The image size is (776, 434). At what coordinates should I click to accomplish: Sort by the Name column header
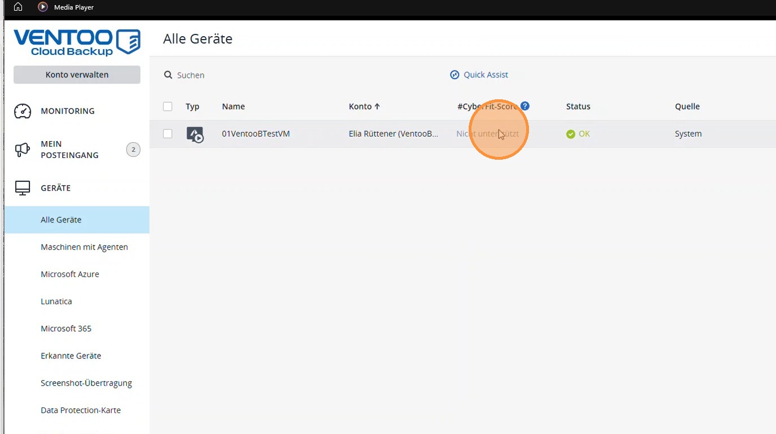(233, 106)
